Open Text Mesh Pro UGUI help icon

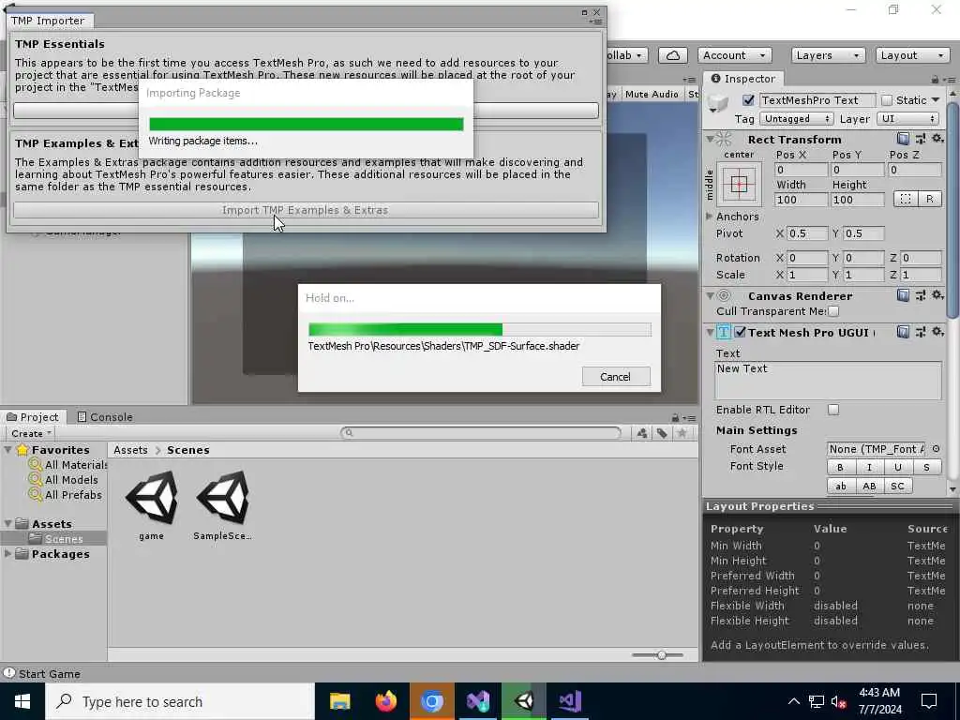pyautogui.click(x=903, y=332)
